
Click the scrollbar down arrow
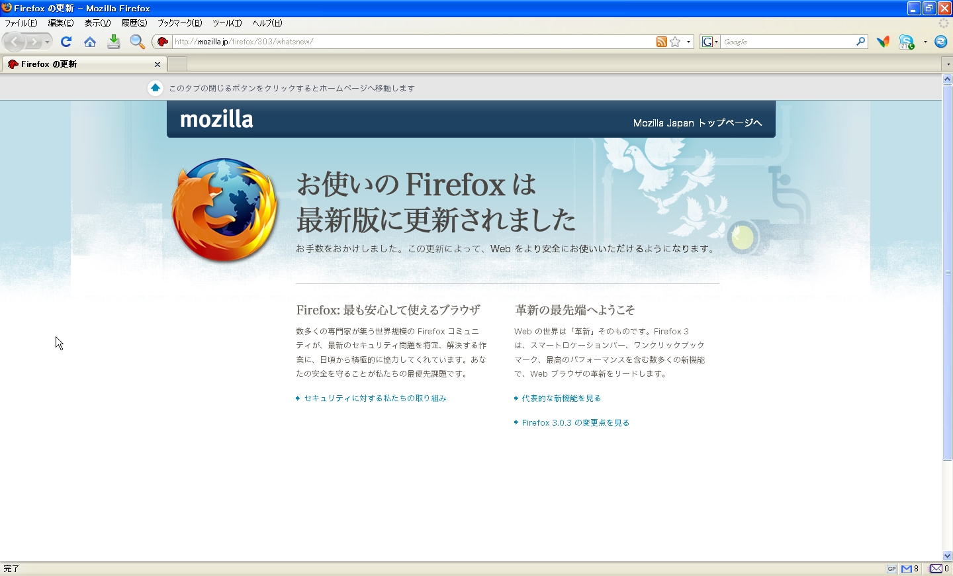(x=947, y=556)
